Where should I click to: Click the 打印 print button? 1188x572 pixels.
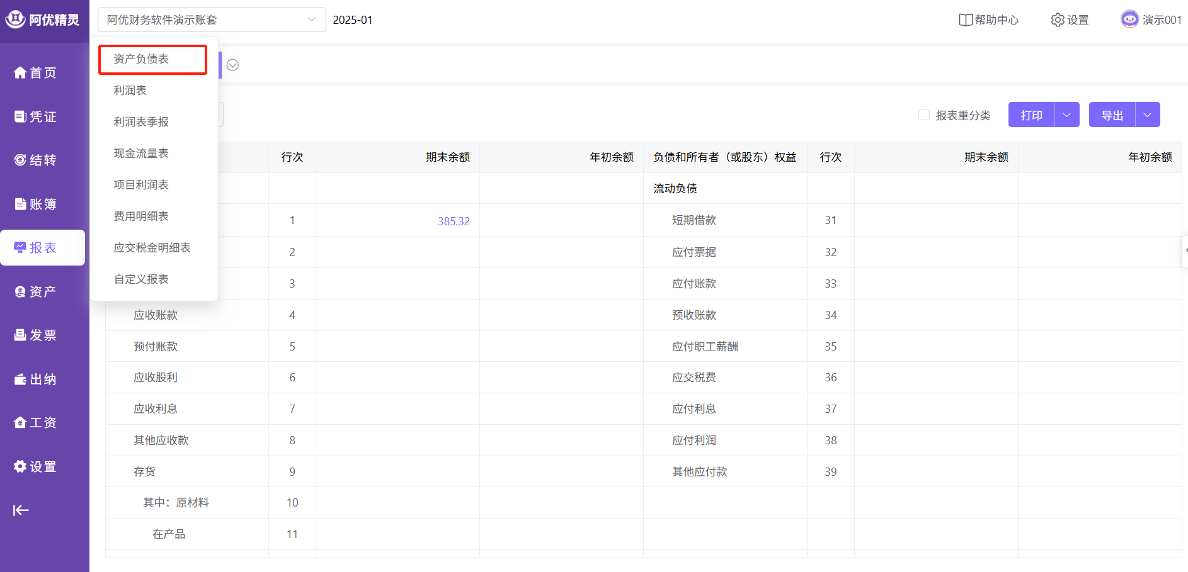click(1031, 115)
